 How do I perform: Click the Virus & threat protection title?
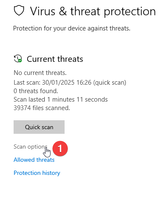(93, 11)
